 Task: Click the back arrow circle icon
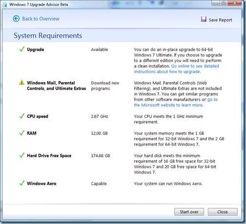pos(16,19)
